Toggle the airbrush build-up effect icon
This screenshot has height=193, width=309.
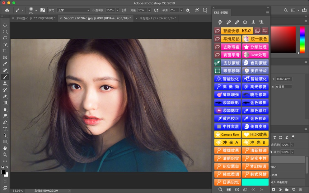point(156,10)
